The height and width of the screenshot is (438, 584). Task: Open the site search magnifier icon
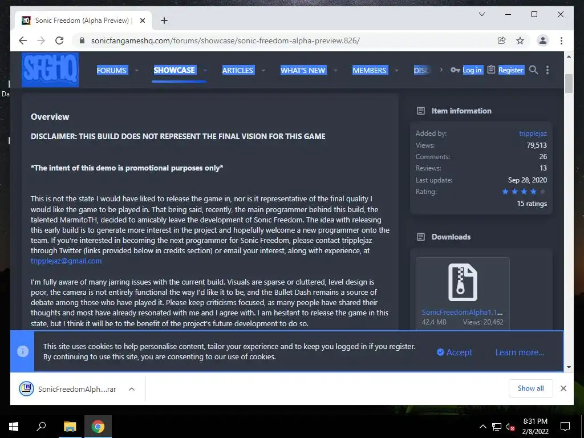click(x=533, y=70)
